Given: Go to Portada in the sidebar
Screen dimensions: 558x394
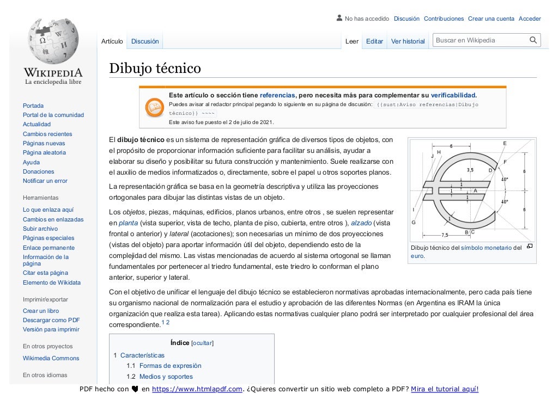Looking at the screenshot, I should point(33,106).
